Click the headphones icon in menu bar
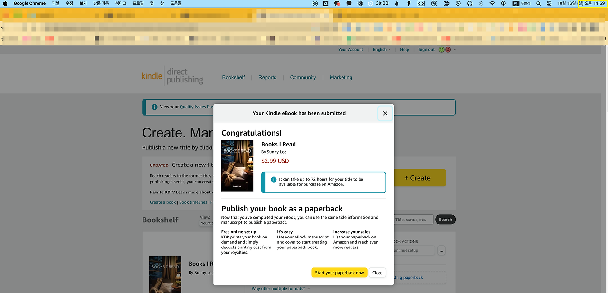The image size is (608, 293). point(470,3)
